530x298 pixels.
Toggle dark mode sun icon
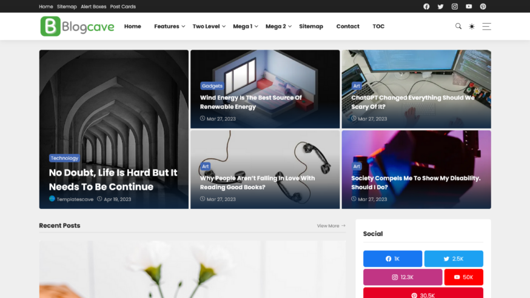click(472, 26)
